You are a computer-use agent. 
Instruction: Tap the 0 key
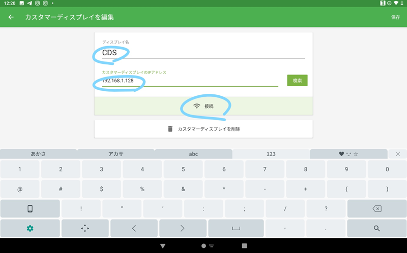click(x=387, y=169)
